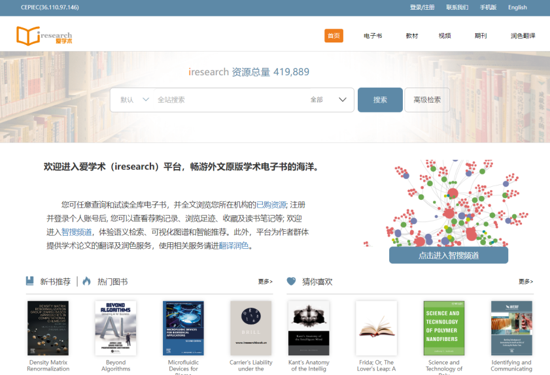
Task: Switch to the 新书推荐 tab
Action: click(x=55, y=282)
